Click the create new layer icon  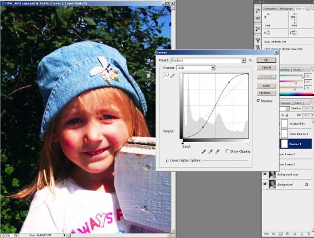coord(302,234)
